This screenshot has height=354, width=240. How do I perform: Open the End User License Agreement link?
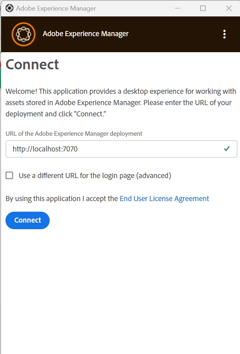(x=164, y=199)
